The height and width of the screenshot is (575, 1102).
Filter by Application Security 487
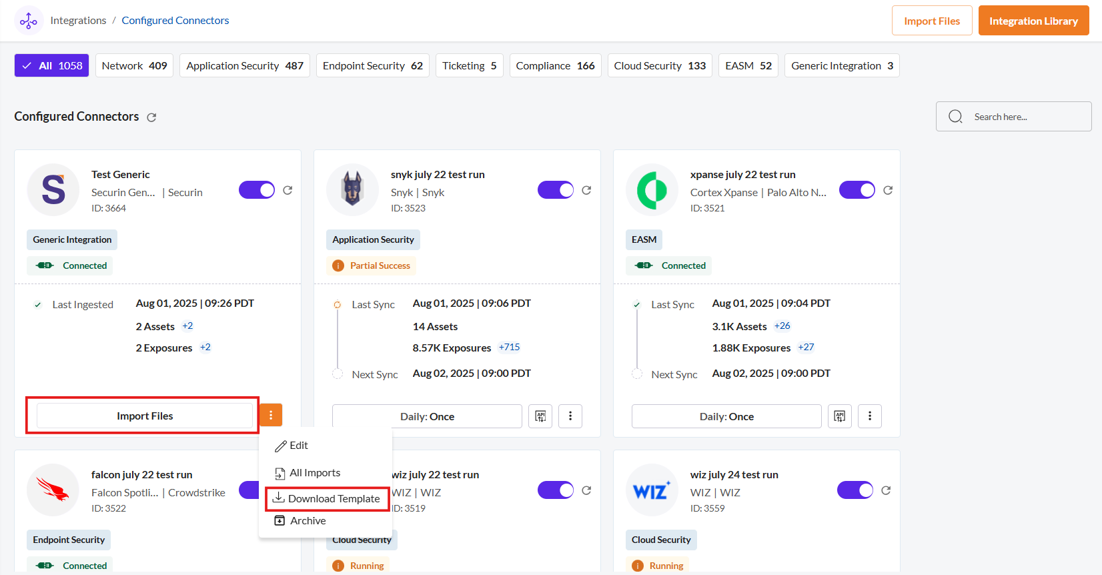coord(245,65)
